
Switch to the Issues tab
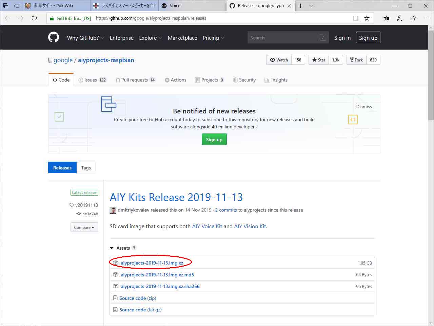92,80
